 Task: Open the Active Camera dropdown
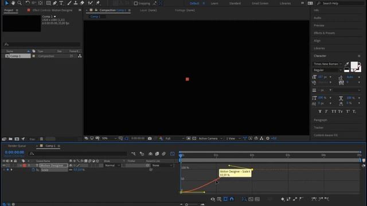[210, 138]
